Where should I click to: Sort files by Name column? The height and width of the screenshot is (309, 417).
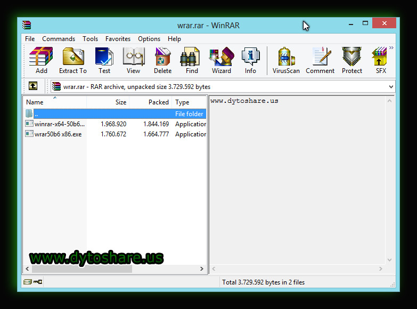[x=55, y=102]
